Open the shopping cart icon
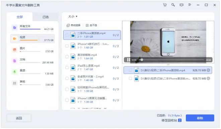 [165, 5]
